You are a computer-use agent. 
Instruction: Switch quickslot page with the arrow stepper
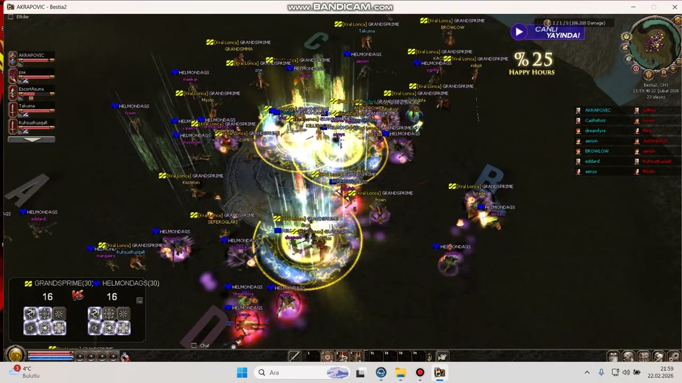point(429,357)
